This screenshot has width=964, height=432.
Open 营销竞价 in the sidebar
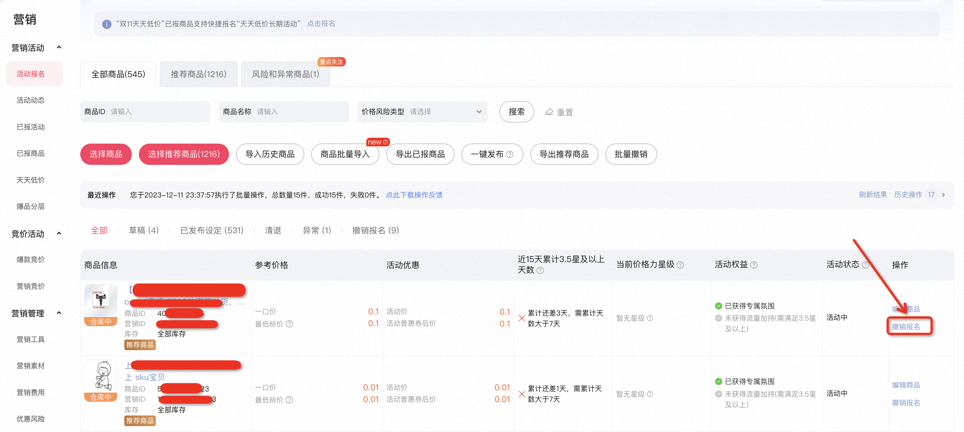(31, 286)
